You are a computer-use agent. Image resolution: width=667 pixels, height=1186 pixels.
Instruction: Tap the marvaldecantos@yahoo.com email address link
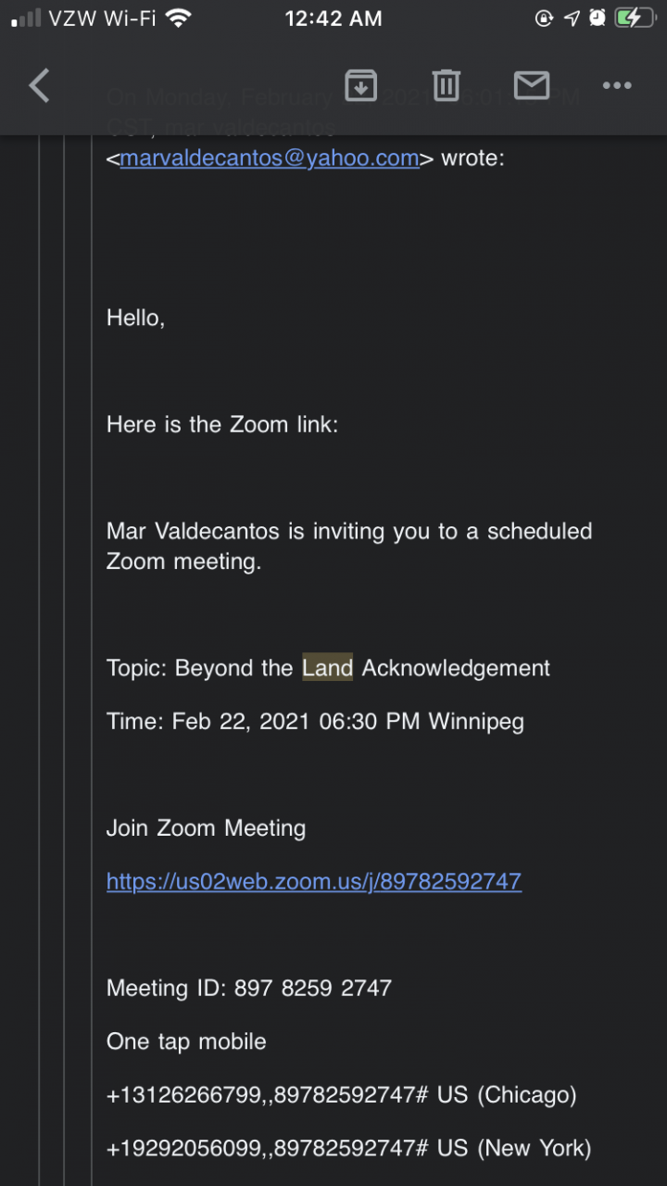click(x=270, y=158)
